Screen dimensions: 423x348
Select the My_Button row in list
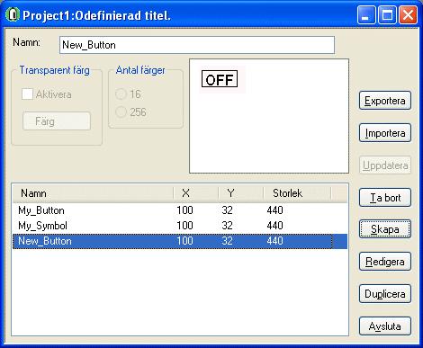(180, 210)
